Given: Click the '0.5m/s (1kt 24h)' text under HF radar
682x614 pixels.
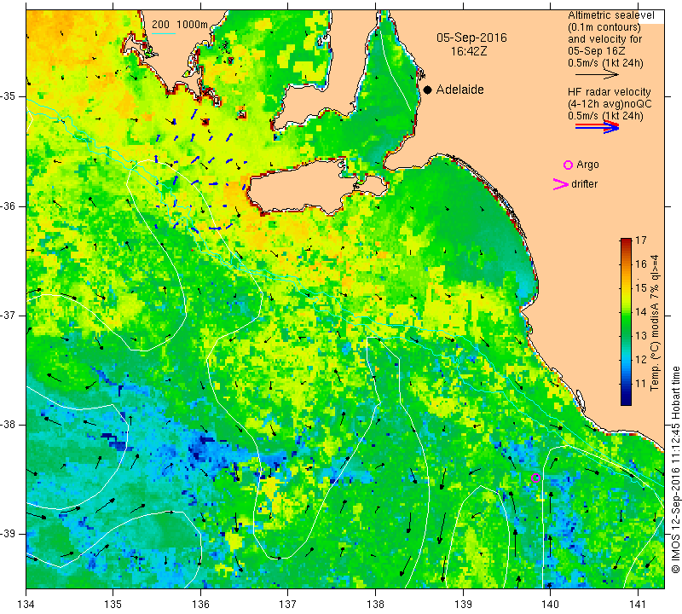Looking at the screenshot, I should [605, 116].
